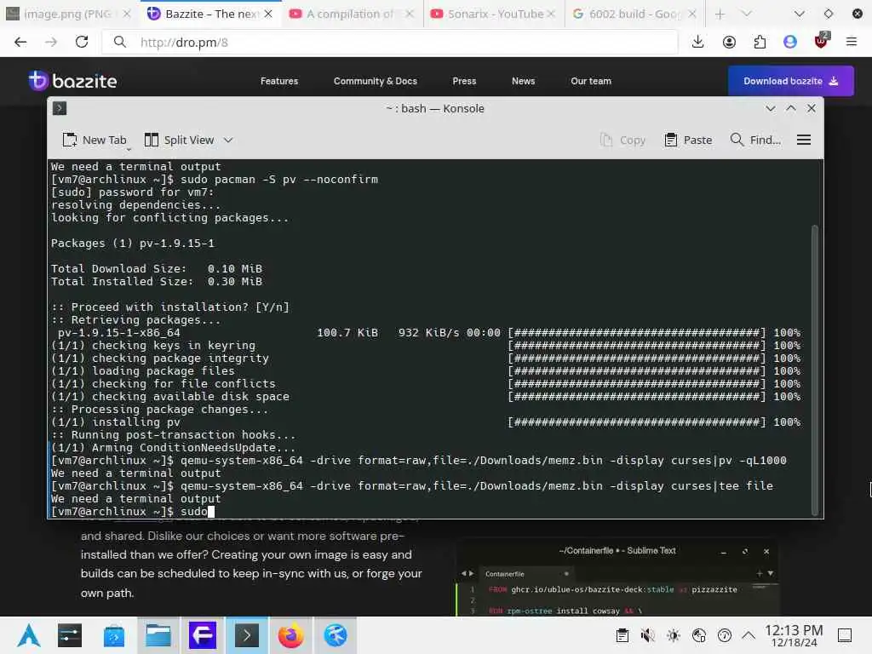Open the News link
This screenshot has height=654, width=872.
point(524,81)
